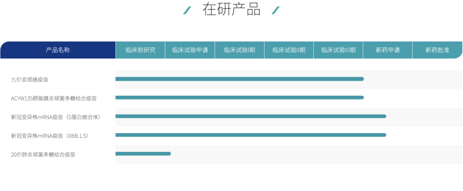Click the 20价肺炎球菌多糖结合疫苗 product name
Screen dimensions: 463x191
coord(43,155)
